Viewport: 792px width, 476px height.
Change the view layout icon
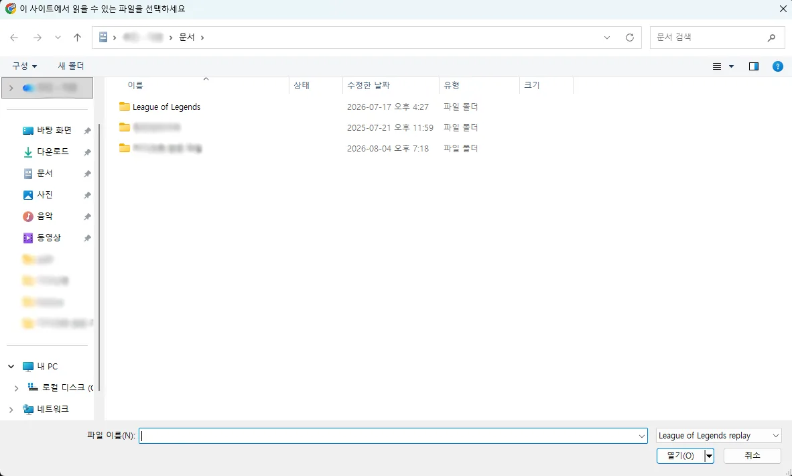click(717, 66)
